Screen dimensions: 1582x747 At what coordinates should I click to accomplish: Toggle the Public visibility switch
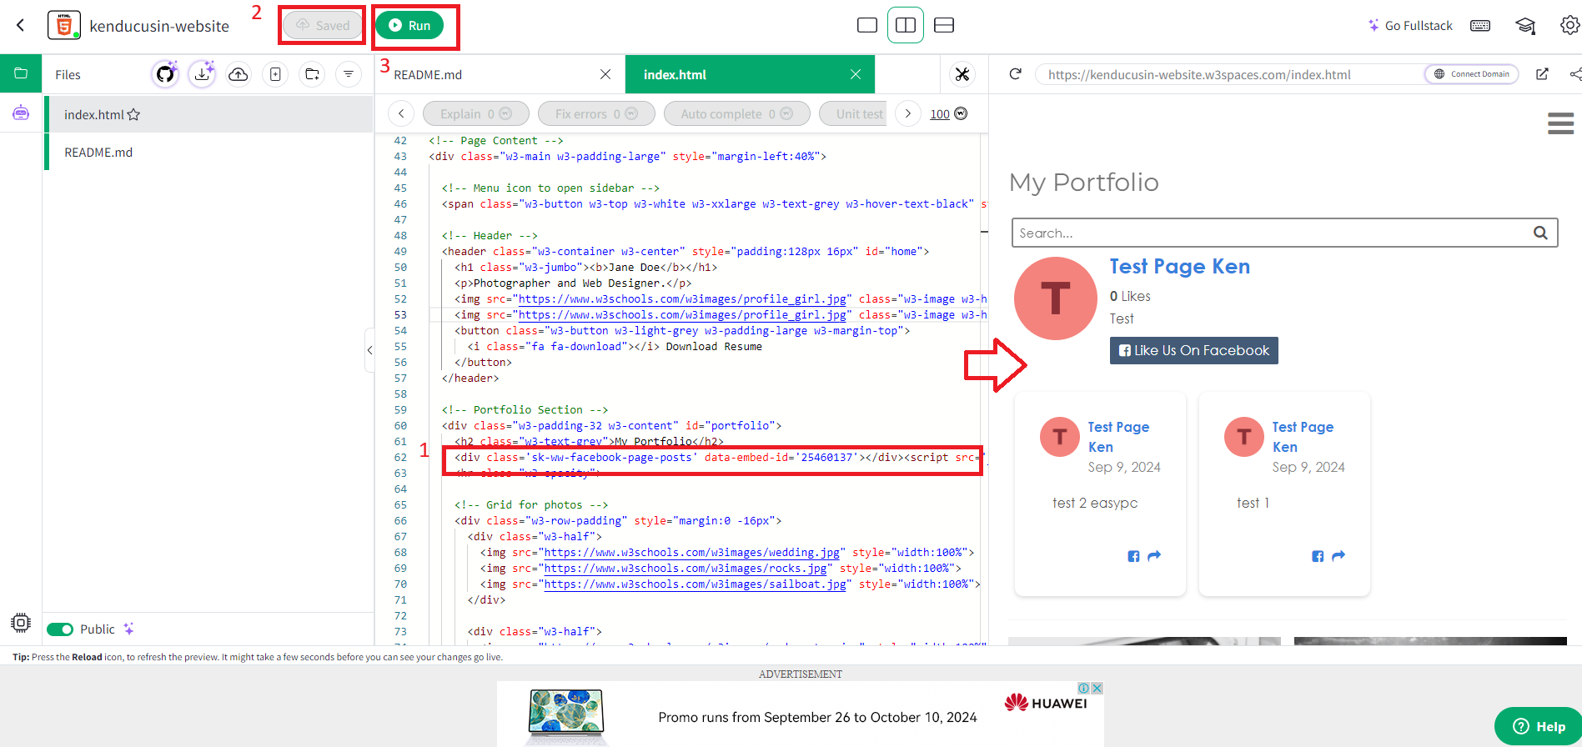tap(60, 629)
